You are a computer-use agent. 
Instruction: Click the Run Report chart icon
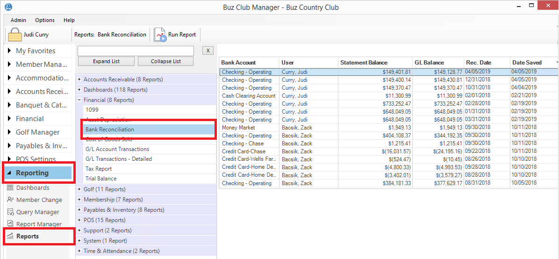coord(160,35)
